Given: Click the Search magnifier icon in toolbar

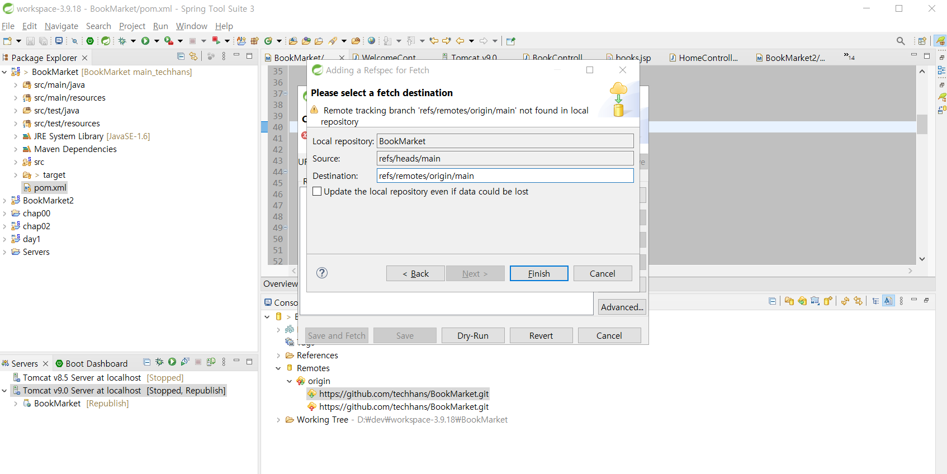Looking at the screenshot, I should (901, 41).
